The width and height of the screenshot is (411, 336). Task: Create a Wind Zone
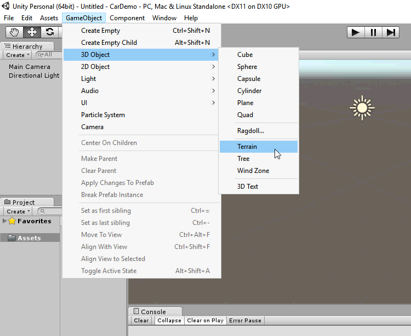pos(259,171)
